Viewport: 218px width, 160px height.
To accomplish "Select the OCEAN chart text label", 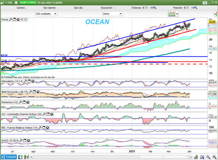I will click(x=97, y=22).
